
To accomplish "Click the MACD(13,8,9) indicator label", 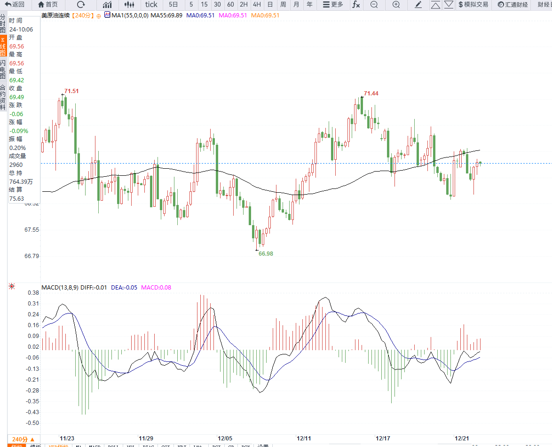I will (x=60, y=288).
